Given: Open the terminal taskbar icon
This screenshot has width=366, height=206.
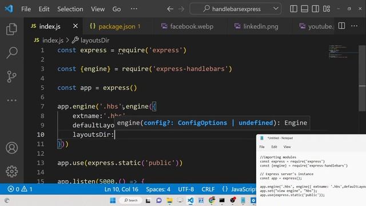Looking at the screenshot, I should coord(222,200).
